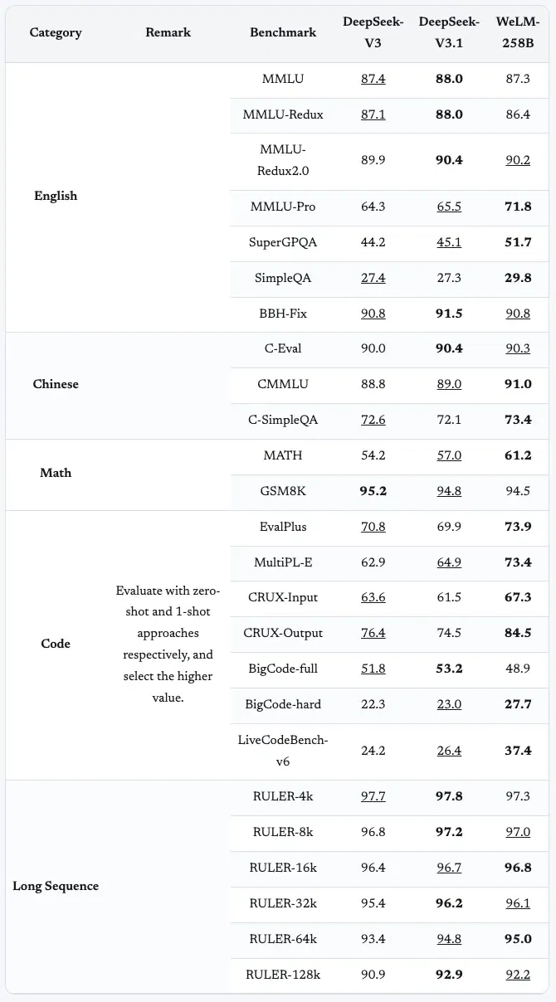The image size is (556, 1002).
Task: Click the underlined 96.7 RULER-16k score
Action: [449, 868]
